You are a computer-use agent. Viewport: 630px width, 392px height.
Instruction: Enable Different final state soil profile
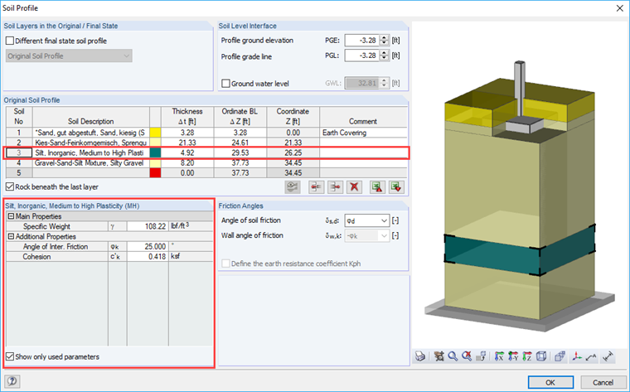tap(10, 41)
